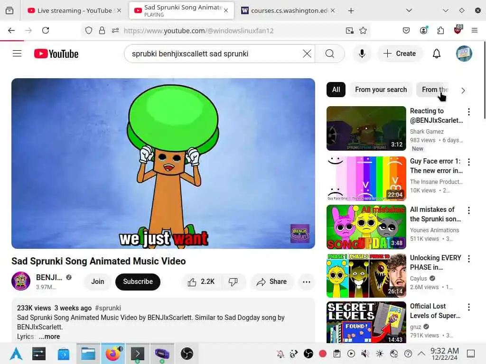Go back in browser history
The image size is (486, 364).
tap(11, 30)
